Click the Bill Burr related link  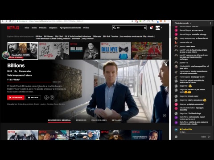click(x=39, y=36)
